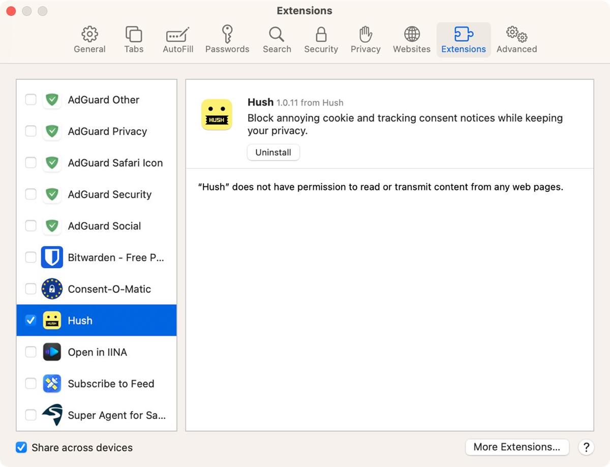
Task: Open the Websites globe icon
Action: (x=411, y=38)
